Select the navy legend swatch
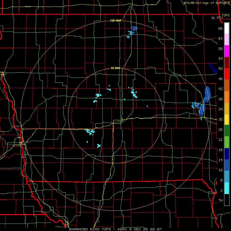The width and height of the screenshot is (231, 231). point(227,154)
